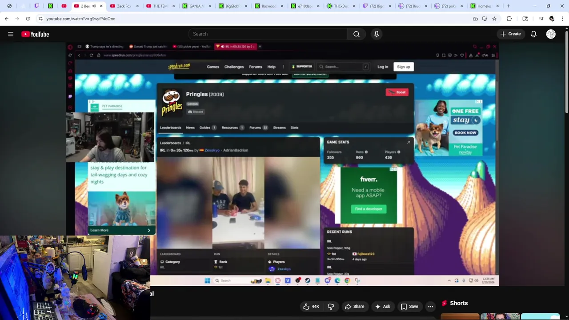Open the Chrome three-dot menu
This screenshot has height=320, width=569.
(562, 19)
